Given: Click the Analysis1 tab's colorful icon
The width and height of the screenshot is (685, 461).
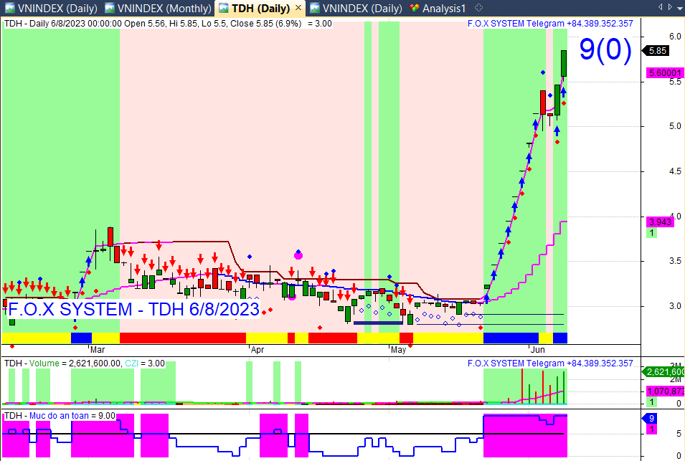Looking at the screenshot, I should pyautogui.click(x=415, y=8).
